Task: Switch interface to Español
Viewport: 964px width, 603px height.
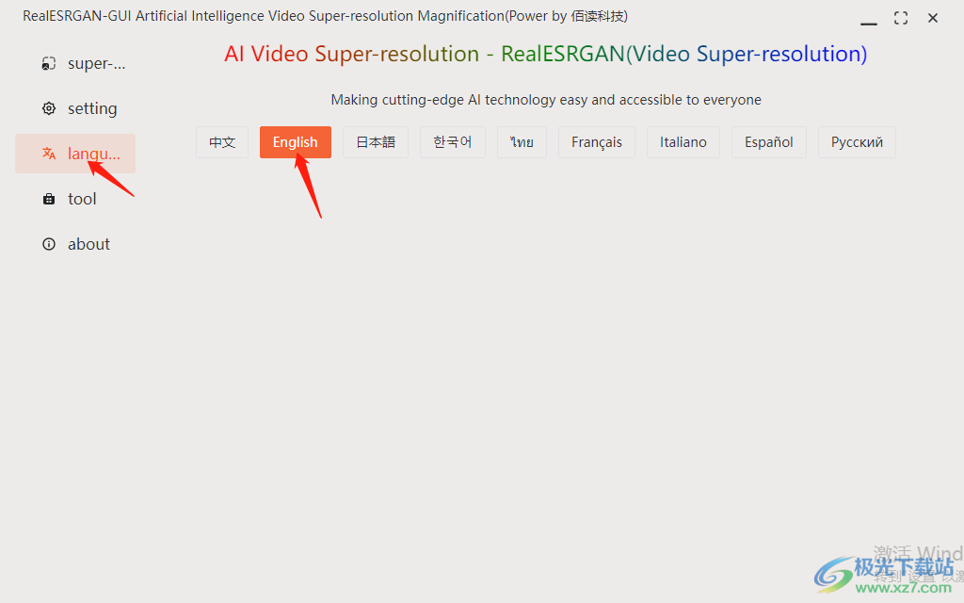Action: 768,142
